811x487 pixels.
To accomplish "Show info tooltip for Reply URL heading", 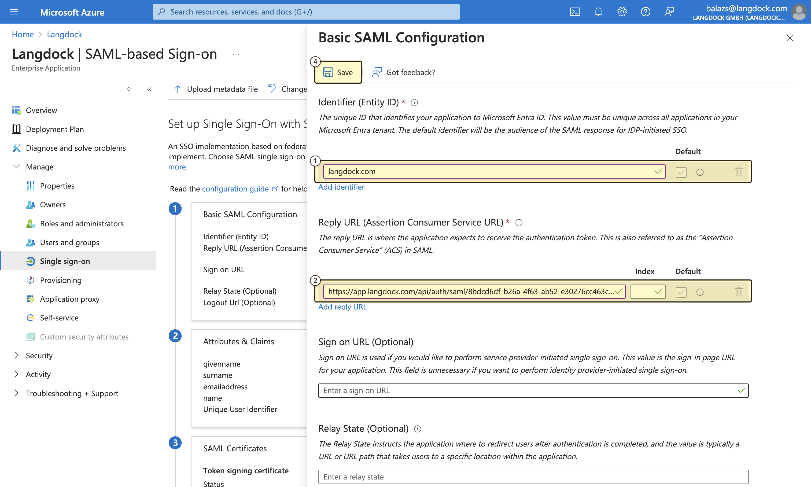I will (x=519, y=223).
